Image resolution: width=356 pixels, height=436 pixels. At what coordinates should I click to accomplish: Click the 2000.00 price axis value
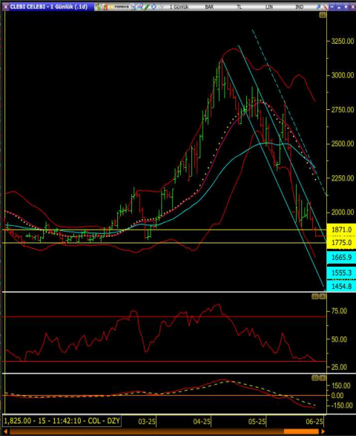coord(343,212)
